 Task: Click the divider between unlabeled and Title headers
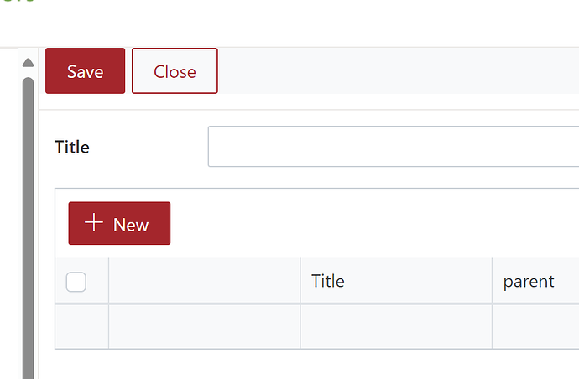[300, 281]
